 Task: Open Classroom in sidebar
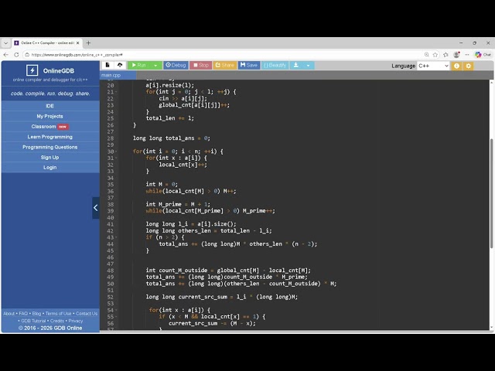point(49,127)
